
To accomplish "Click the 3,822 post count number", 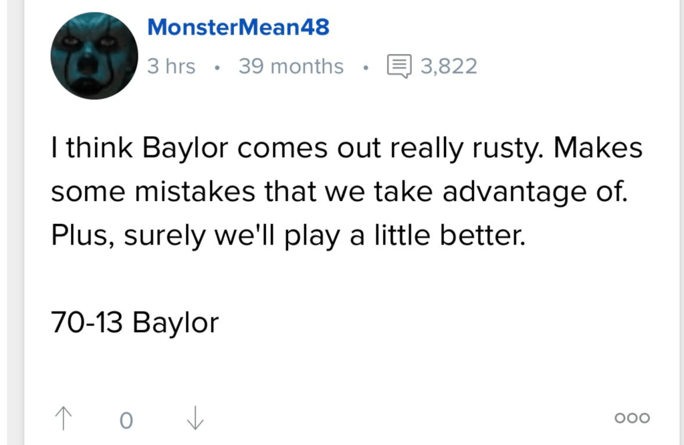I will (449, 67).
